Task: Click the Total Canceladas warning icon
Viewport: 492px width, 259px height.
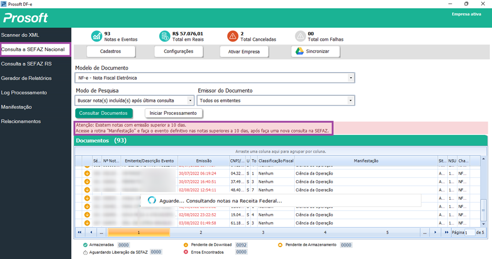Action: click(x=232, y=36)
